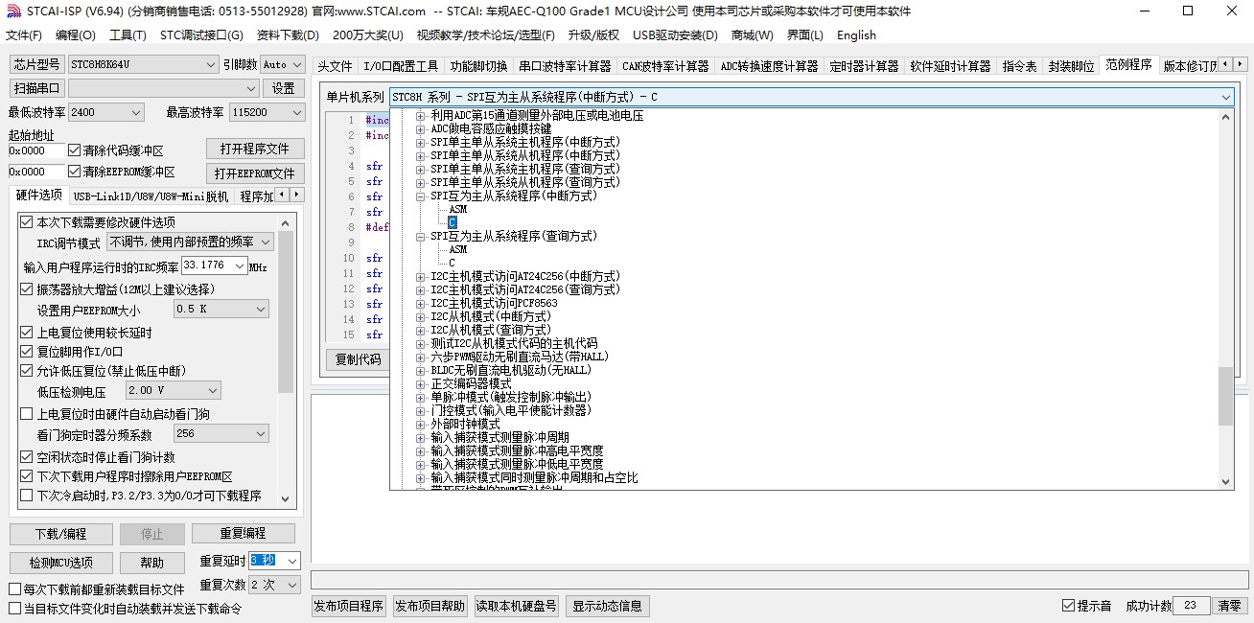
Task: Enable 每次下载前都重新装载目标文件
Action: coord(14,589)
